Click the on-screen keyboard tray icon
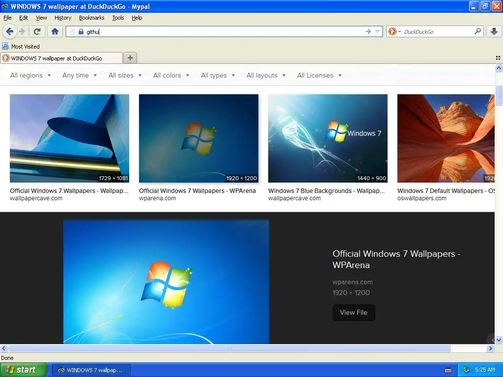This screenshot has height=377, width=503. tap(448, 370)
